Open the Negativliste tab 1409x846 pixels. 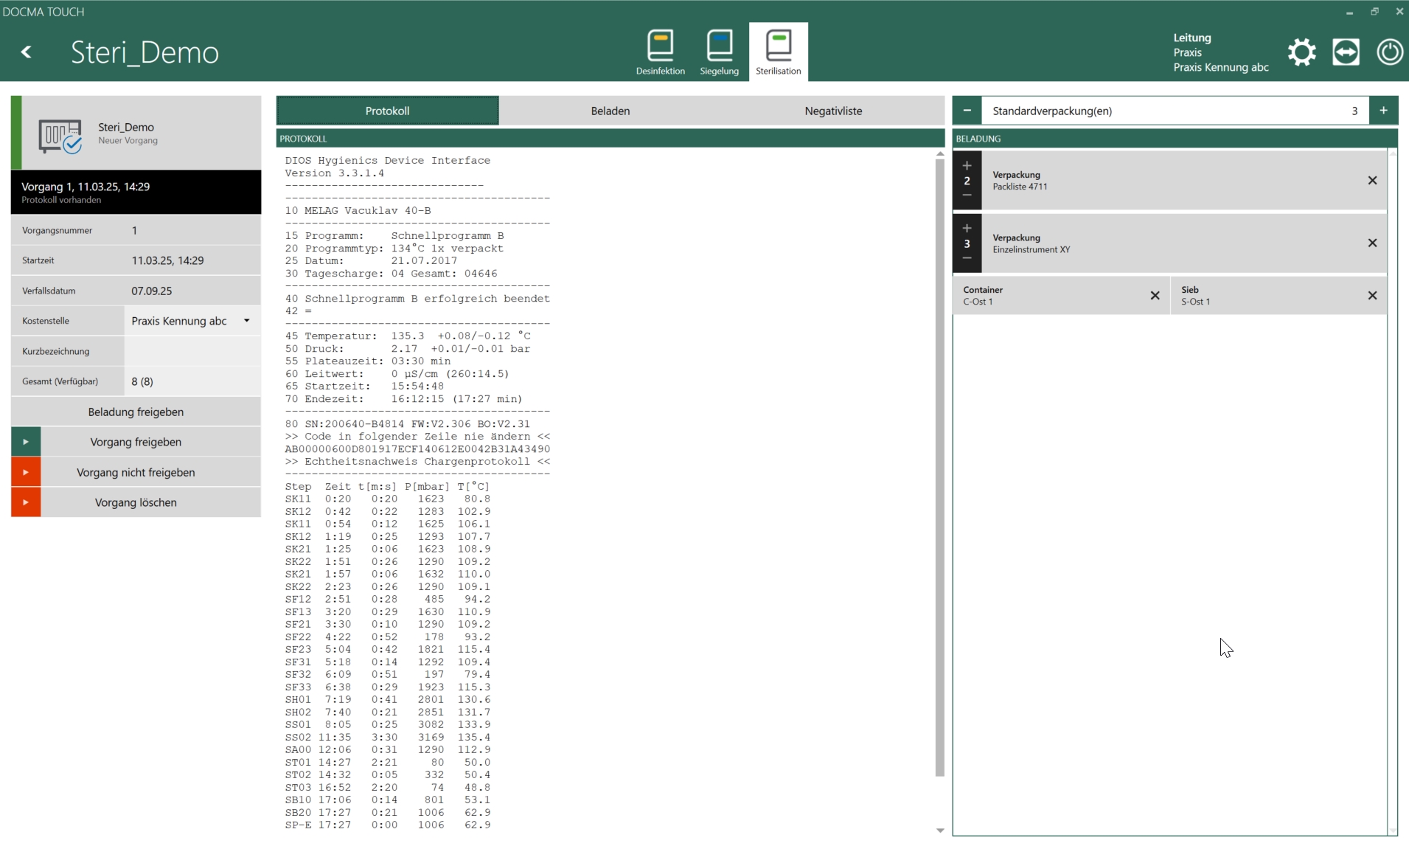pos(833,111)
